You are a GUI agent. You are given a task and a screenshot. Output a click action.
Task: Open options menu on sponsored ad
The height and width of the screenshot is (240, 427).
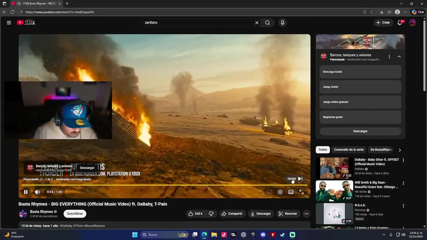point(389,57)
